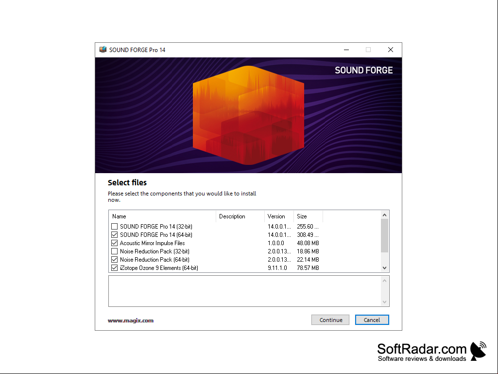This screenshot has width=498, height=374.
Task: Uncheck SOUND FORGE Pro 14 (64-bit) checkbox
Action: tap(114, 235)
